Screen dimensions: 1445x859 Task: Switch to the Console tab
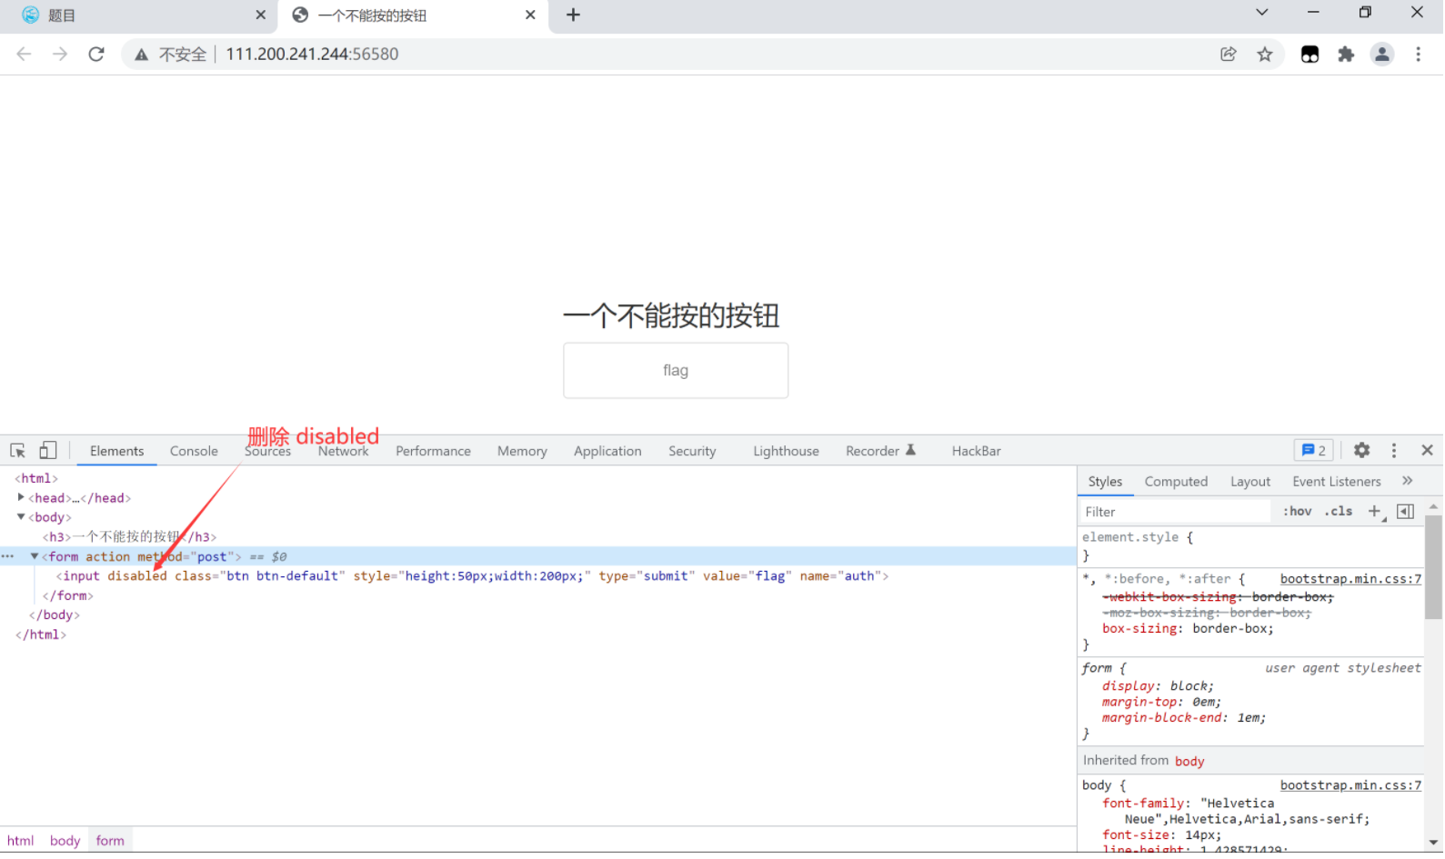[194, 451]
